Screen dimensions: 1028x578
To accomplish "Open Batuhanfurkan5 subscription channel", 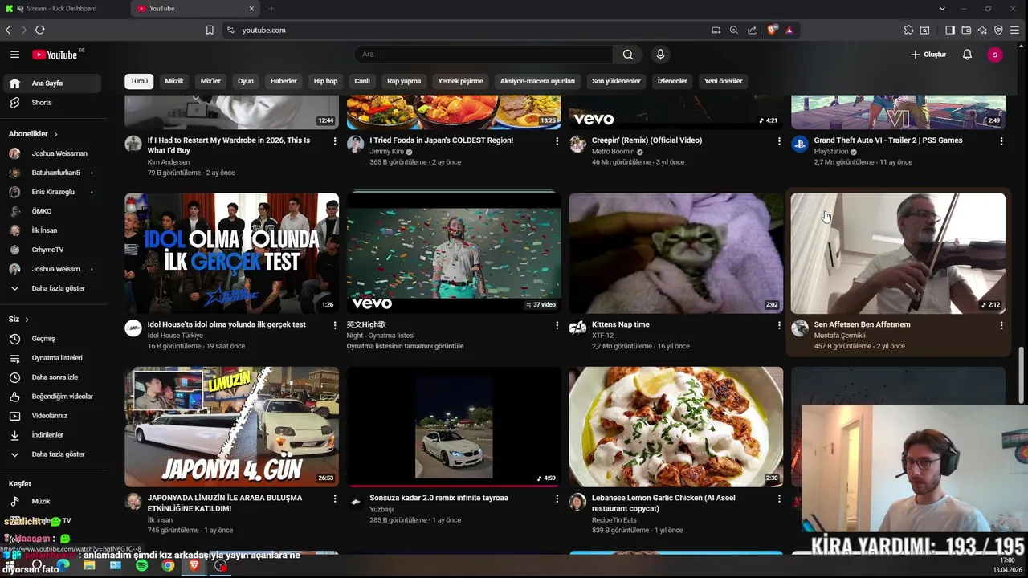I will click(51, 173).
